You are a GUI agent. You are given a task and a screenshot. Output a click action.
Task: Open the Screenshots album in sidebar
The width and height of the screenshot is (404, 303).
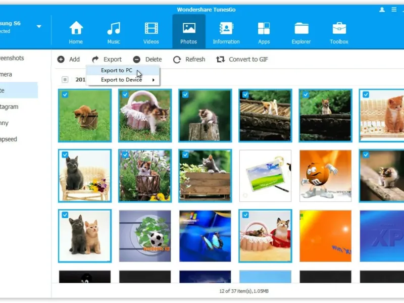(19, 58)
